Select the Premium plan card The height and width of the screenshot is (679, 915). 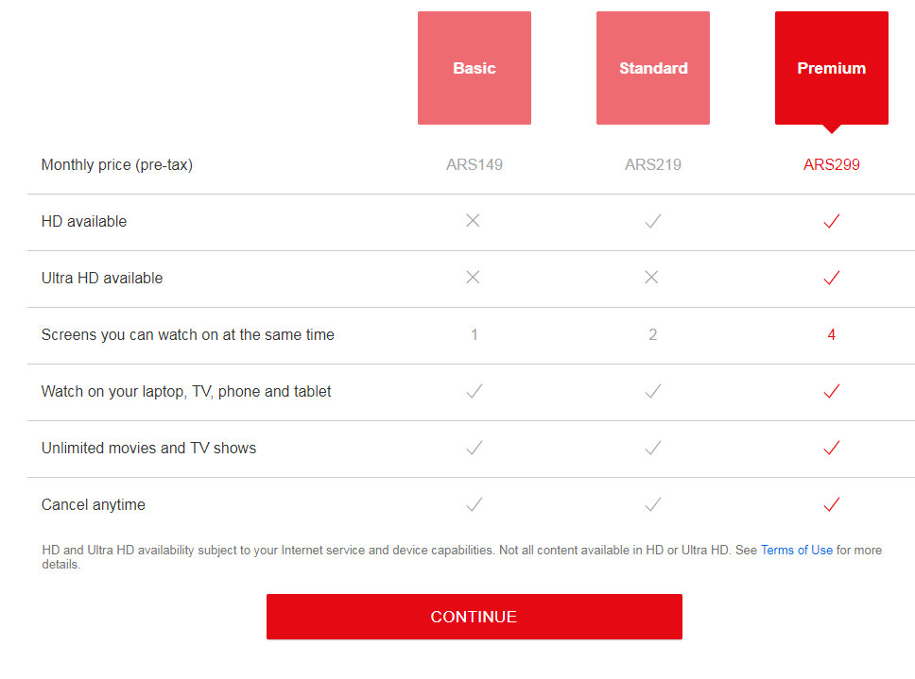point(831,67)
